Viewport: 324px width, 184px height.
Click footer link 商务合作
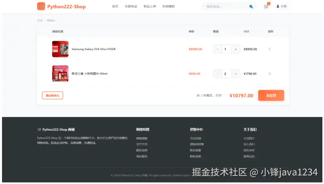coord(249,150)
